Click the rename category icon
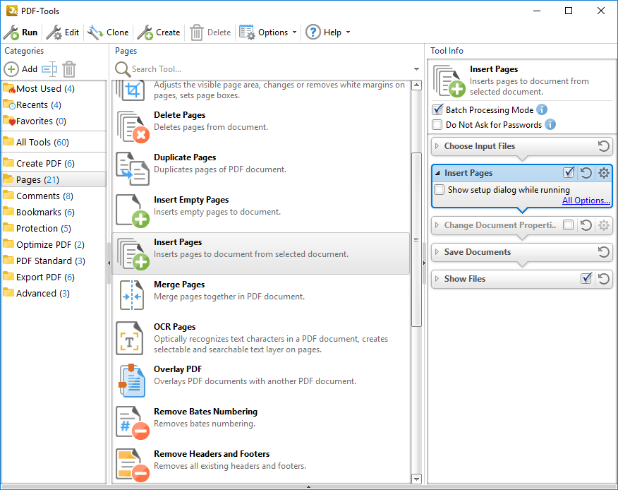This screenshot has width=618, height=490. coord(49,69)
